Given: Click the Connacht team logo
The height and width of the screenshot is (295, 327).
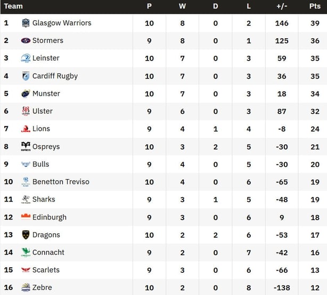Looking at the screenshot, I should 26,252.
